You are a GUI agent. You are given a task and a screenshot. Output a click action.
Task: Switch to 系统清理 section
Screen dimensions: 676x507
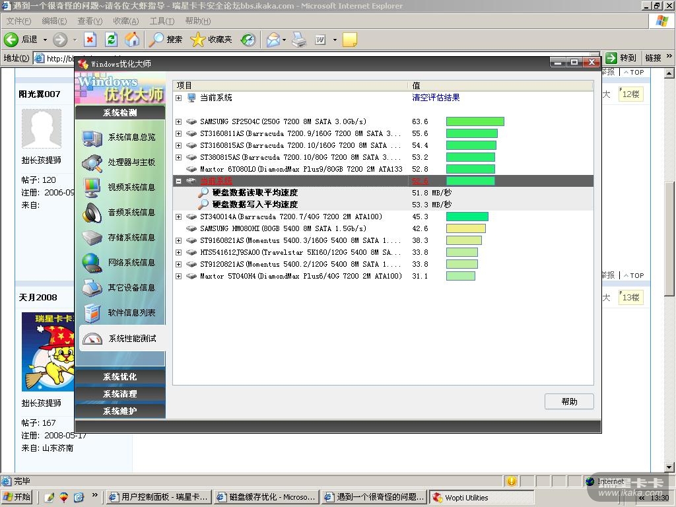pyautogui.click(x=120, y=393)
